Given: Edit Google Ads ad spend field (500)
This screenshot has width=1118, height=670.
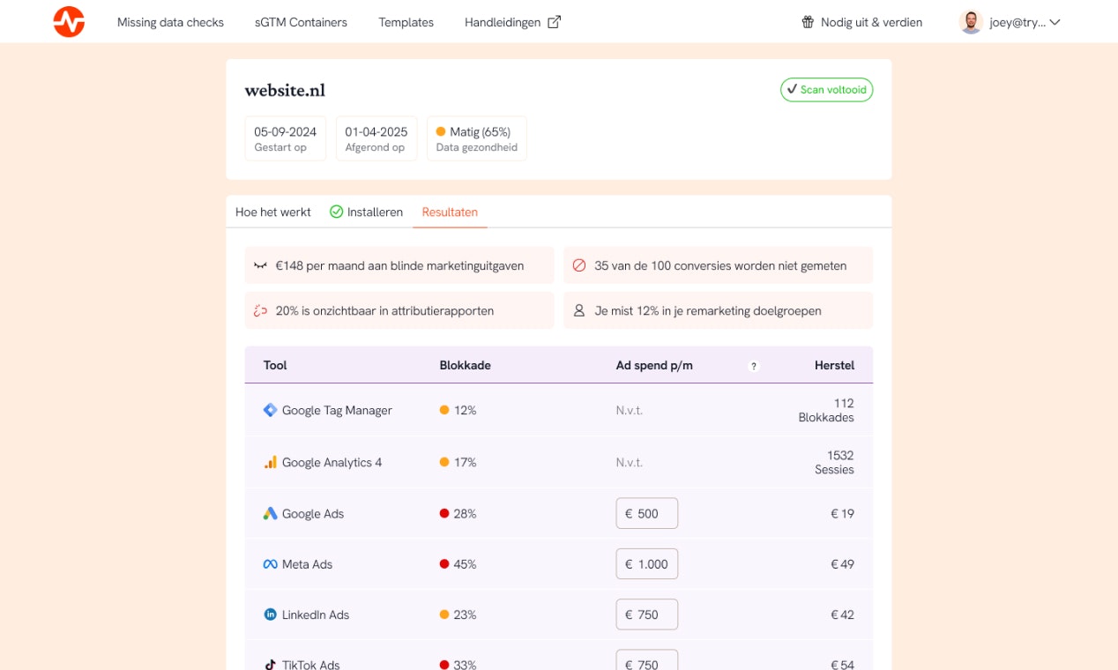Looking at the screenshot, I should pyautogui.click(x=647, y=513).
